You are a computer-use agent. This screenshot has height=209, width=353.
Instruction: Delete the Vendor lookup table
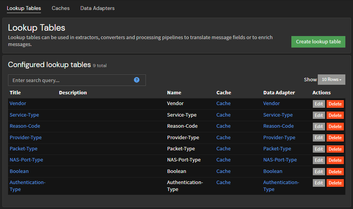(335, 104)
